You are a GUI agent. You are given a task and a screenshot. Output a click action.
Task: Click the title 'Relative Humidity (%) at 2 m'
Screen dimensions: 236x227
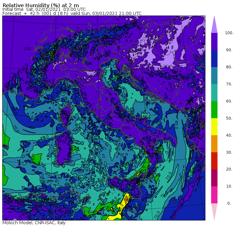click(x=41, y=5)
